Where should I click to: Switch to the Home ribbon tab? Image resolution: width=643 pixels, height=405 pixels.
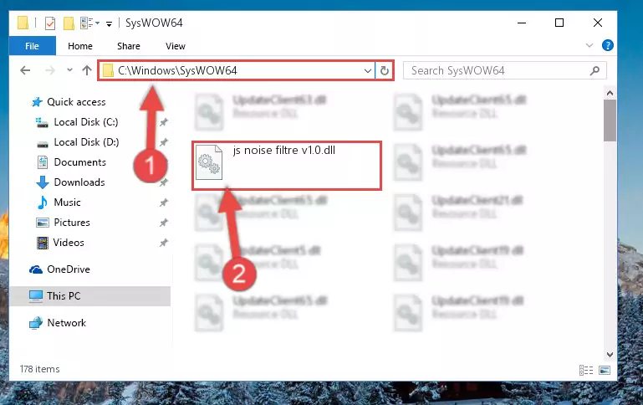click(x=80, y=46)
